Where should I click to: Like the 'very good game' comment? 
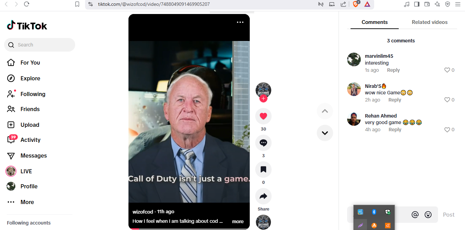447,130
